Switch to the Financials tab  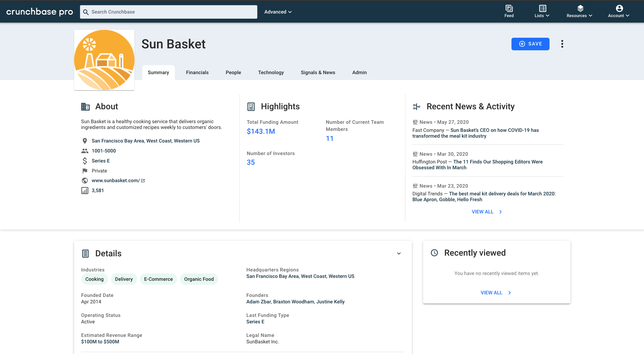point(197,73)
